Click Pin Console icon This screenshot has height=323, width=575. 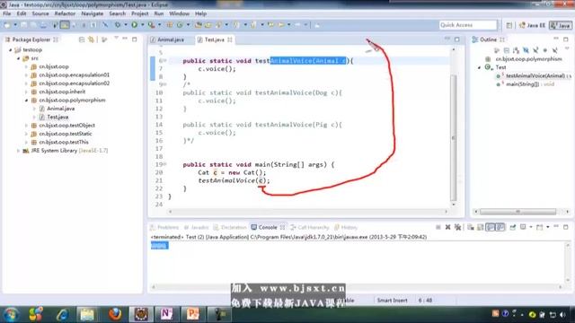pyautogui.click(x=513, y=227)
